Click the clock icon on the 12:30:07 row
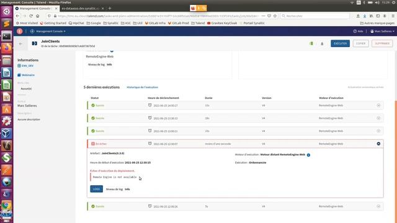Viewport: 397px width, 223px height. [150, 143]
